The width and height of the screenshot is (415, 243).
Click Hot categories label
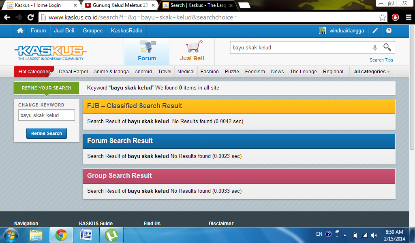point(34,72)
